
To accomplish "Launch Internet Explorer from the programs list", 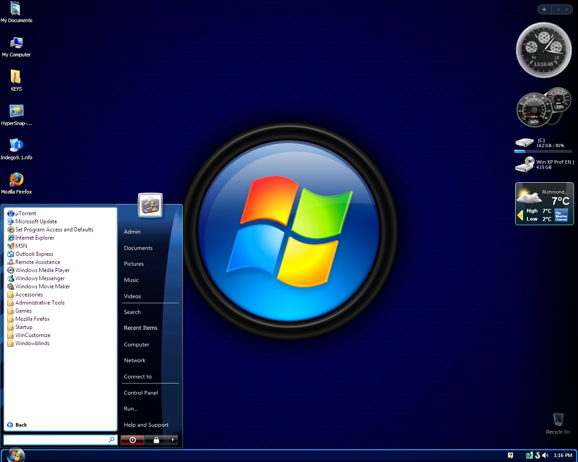I will (x=31, y=238).
